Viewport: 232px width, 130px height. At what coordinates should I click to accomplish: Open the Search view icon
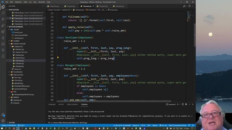click(3, 13)
